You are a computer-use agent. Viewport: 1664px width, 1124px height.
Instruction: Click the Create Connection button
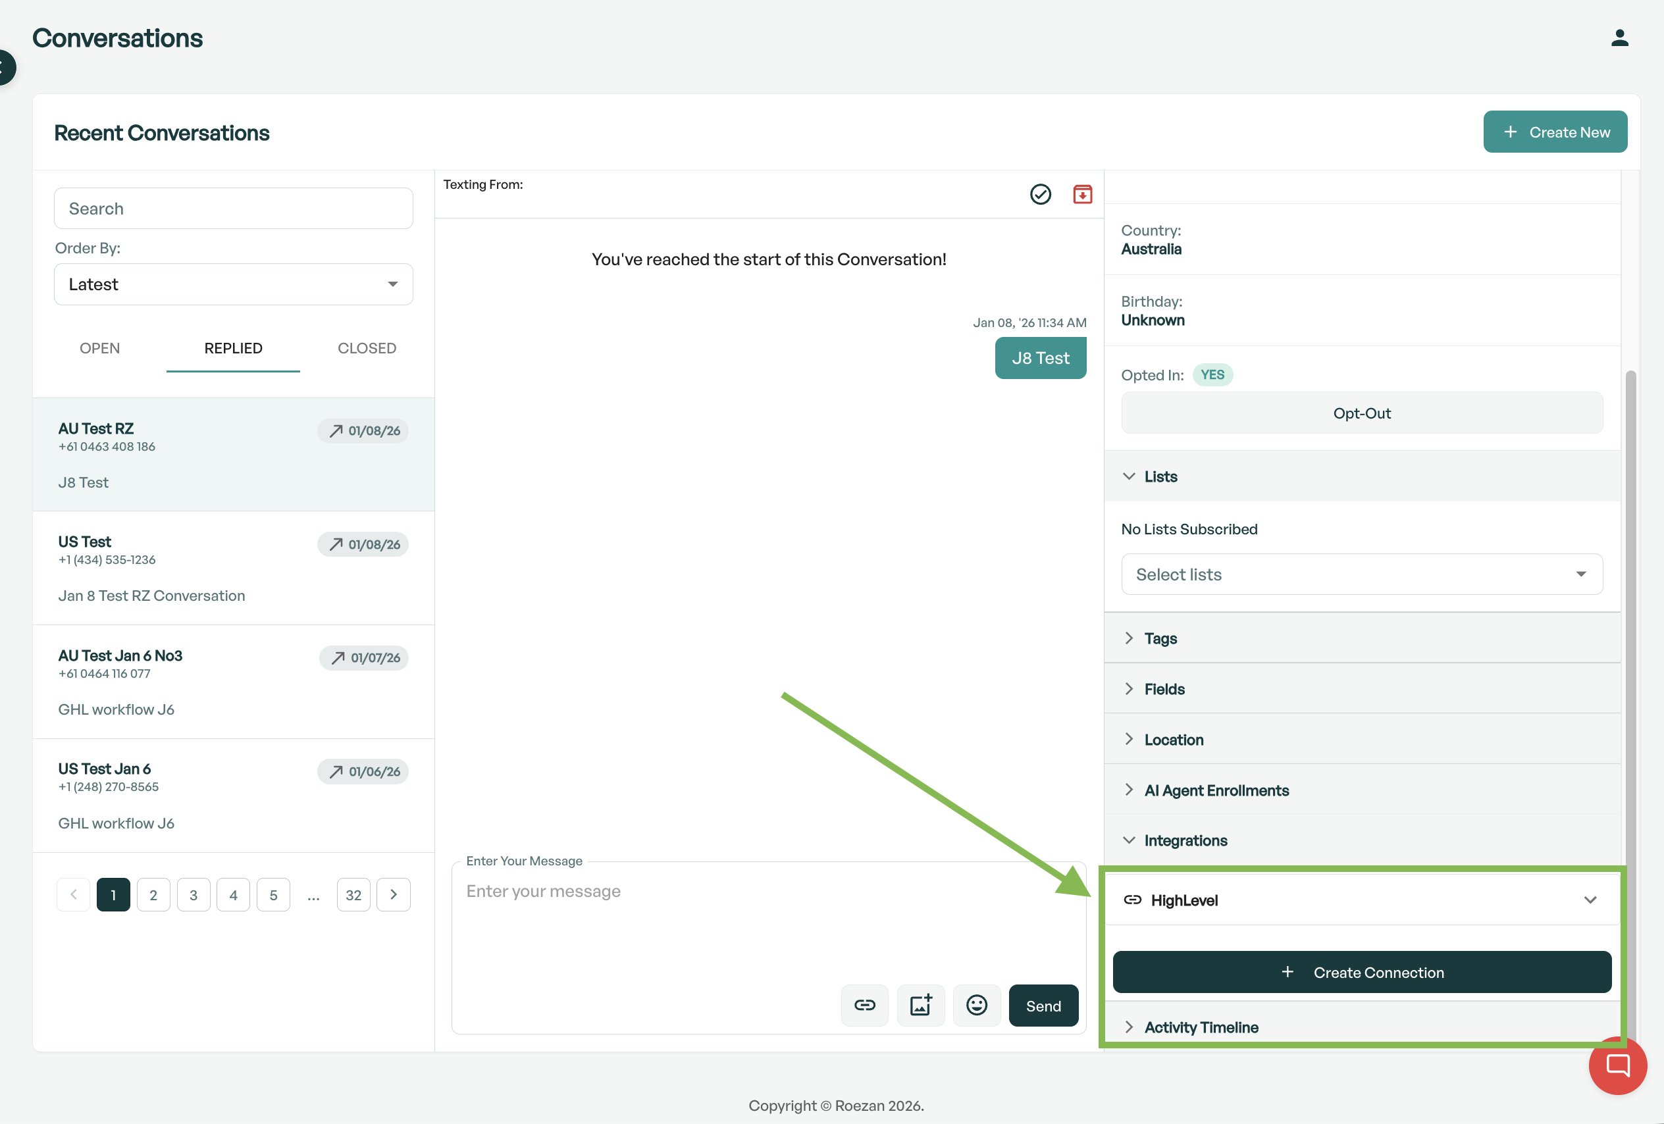click(x=1361, y=972)
